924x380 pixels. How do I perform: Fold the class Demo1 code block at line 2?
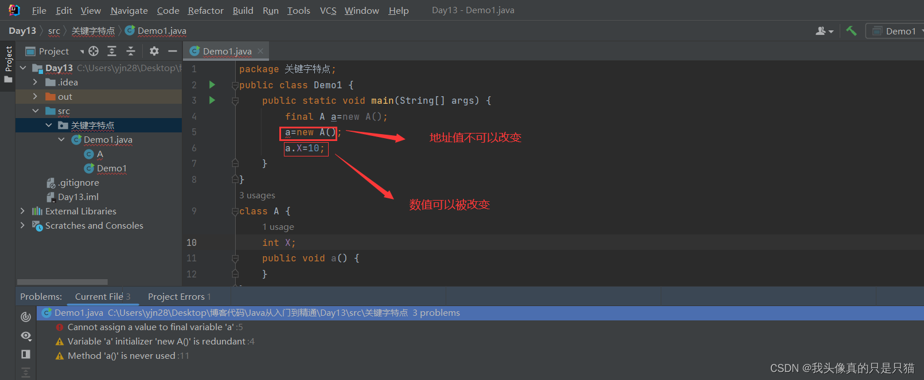coord(235,85)
